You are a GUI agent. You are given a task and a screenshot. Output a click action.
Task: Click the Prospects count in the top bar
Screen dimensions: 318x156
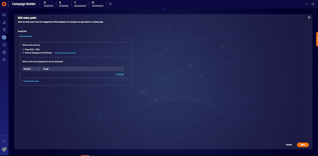pos(48,4)
